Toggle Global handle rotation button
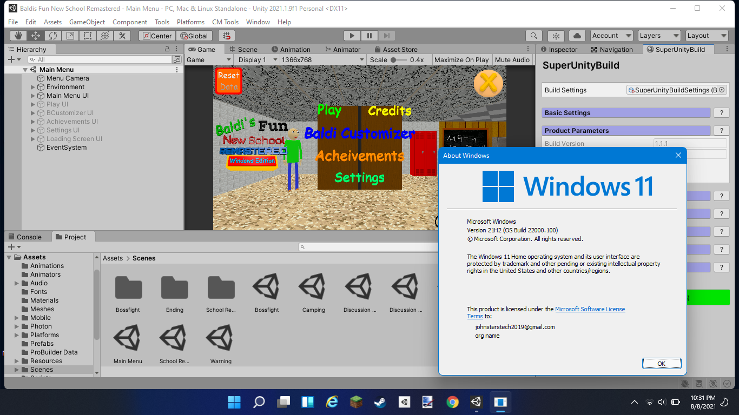The width and height of the screenshot is (739, 415). (194, 36)
